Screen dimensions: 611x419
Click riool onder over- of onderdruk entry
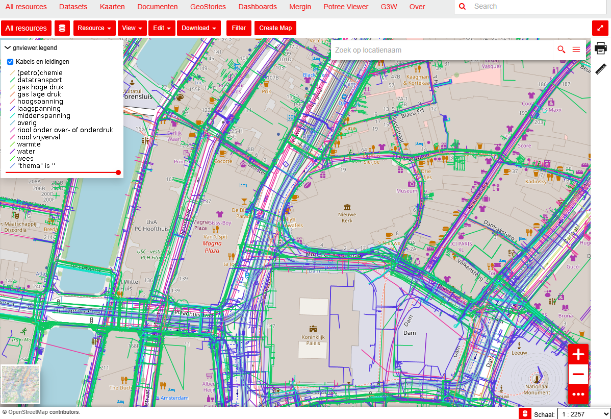click(65, 130)
